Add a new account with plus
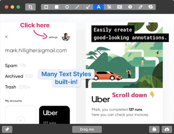This screenshot has width=174, height=134. point(21,120)
